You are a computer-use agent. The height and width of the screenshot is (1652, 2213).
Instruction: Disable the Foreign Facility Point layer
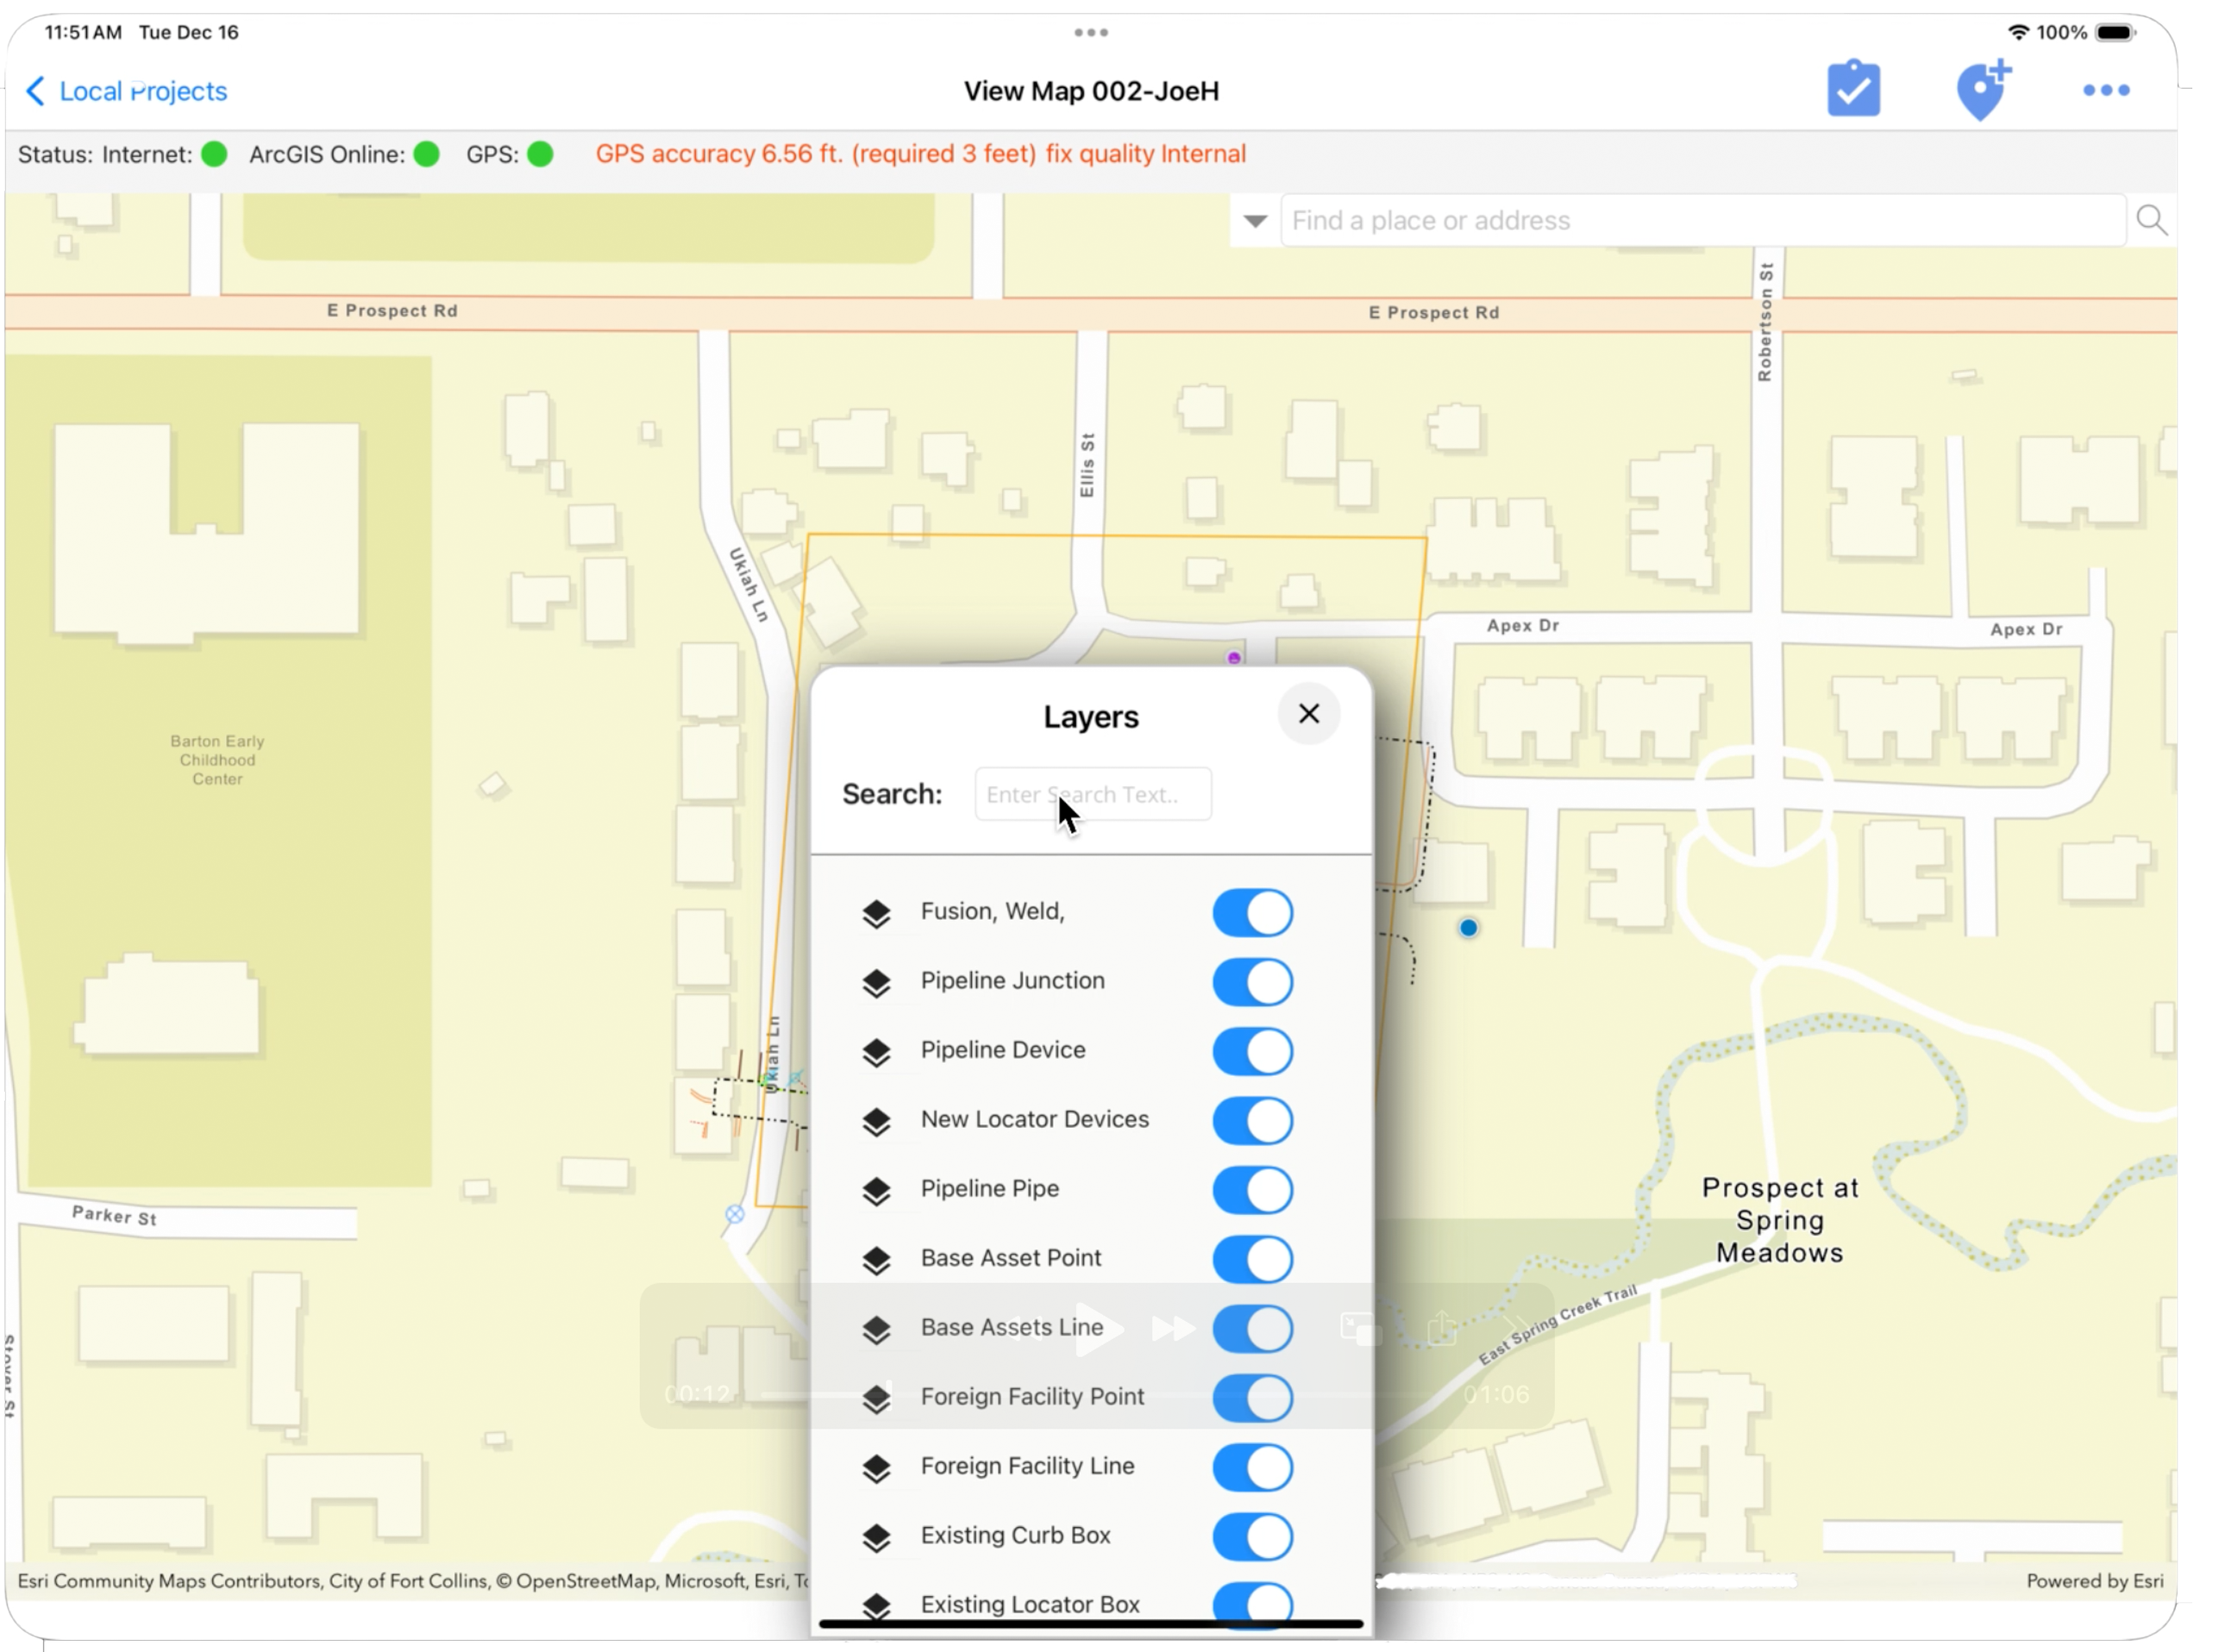tap(1252, 1398)
